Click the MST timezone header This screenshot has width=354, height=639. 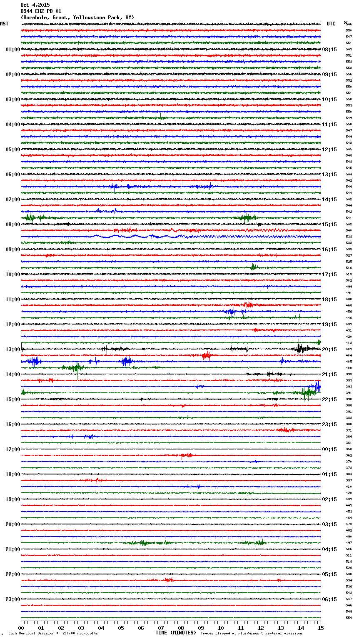[4, 24]
